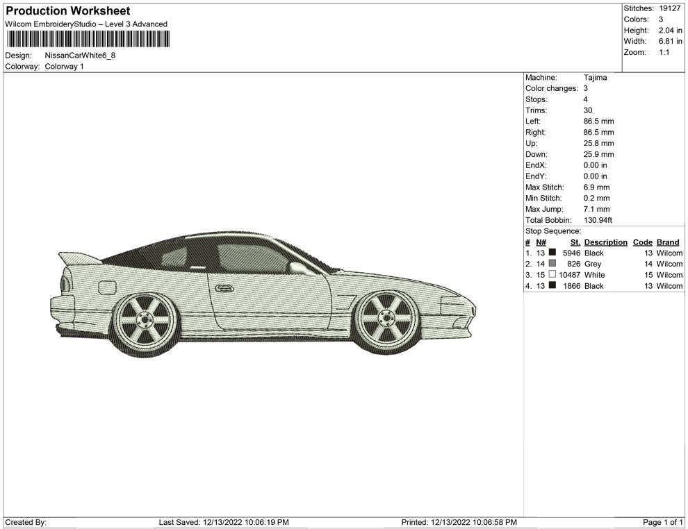Select stitch count '5946' in row 1
The height and width of the screenshot is (529, 688).
(572, 253)
